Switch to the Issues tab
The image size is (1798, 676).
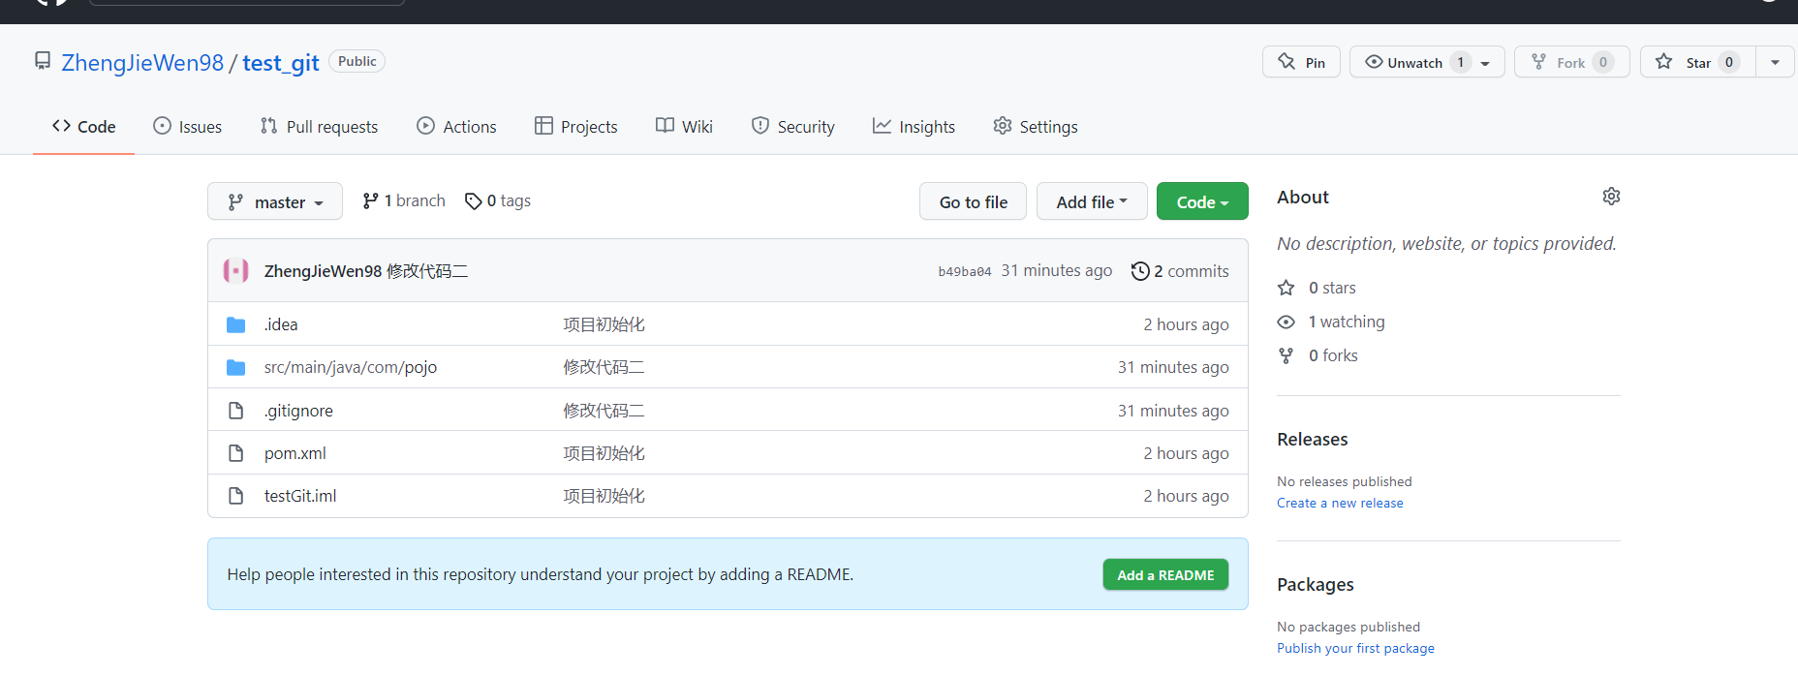188,127
